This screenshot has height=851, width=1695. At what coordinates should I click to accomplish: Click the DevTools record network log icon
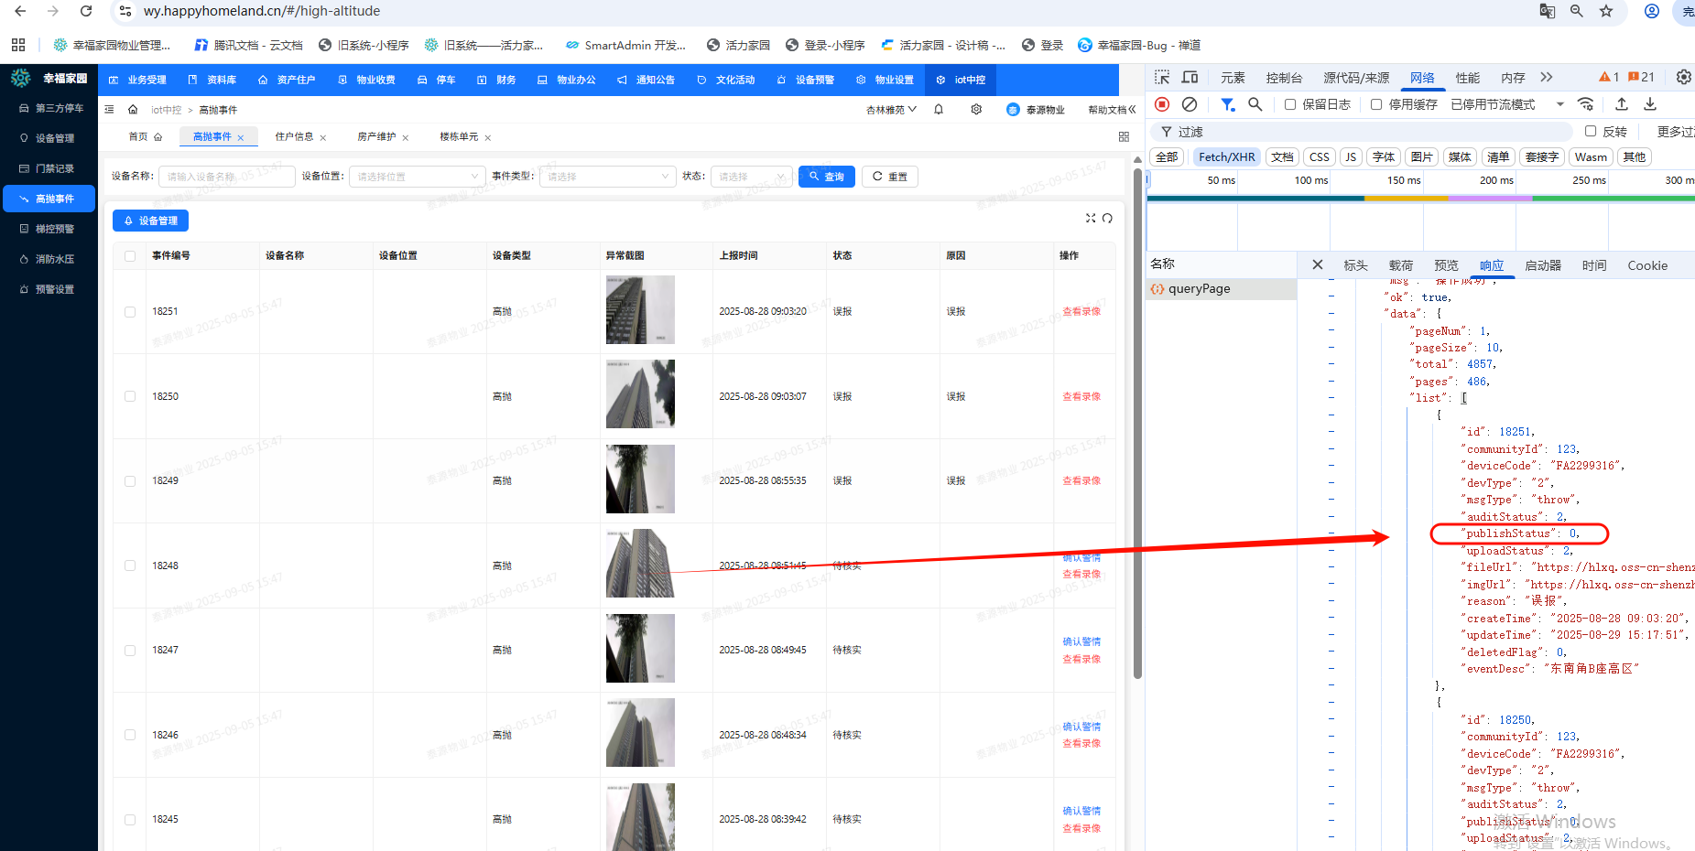[x=1162, y=104]
